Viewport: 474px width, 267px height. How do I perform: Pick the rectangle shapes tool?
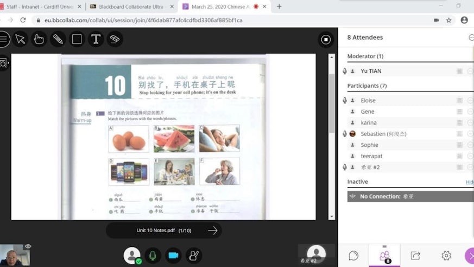tap(77, 39)
